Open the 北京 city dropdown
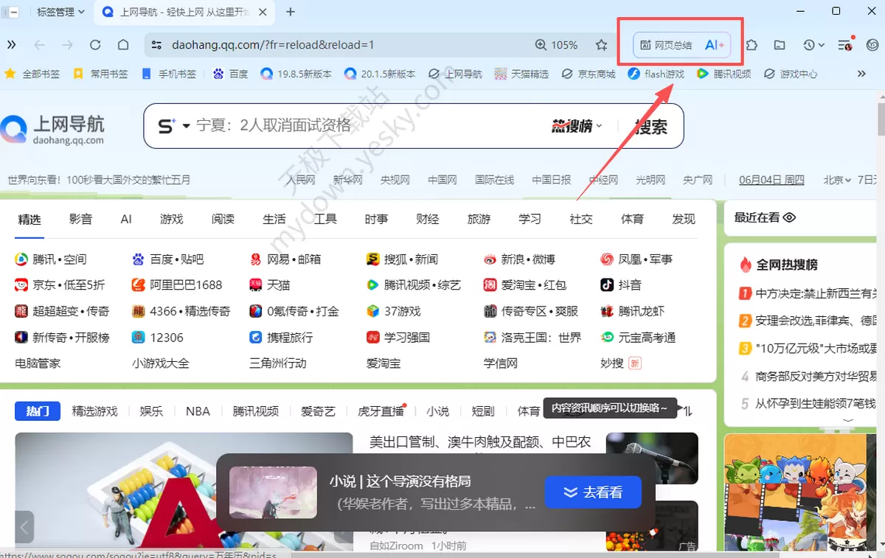 (x=837, y=180)
